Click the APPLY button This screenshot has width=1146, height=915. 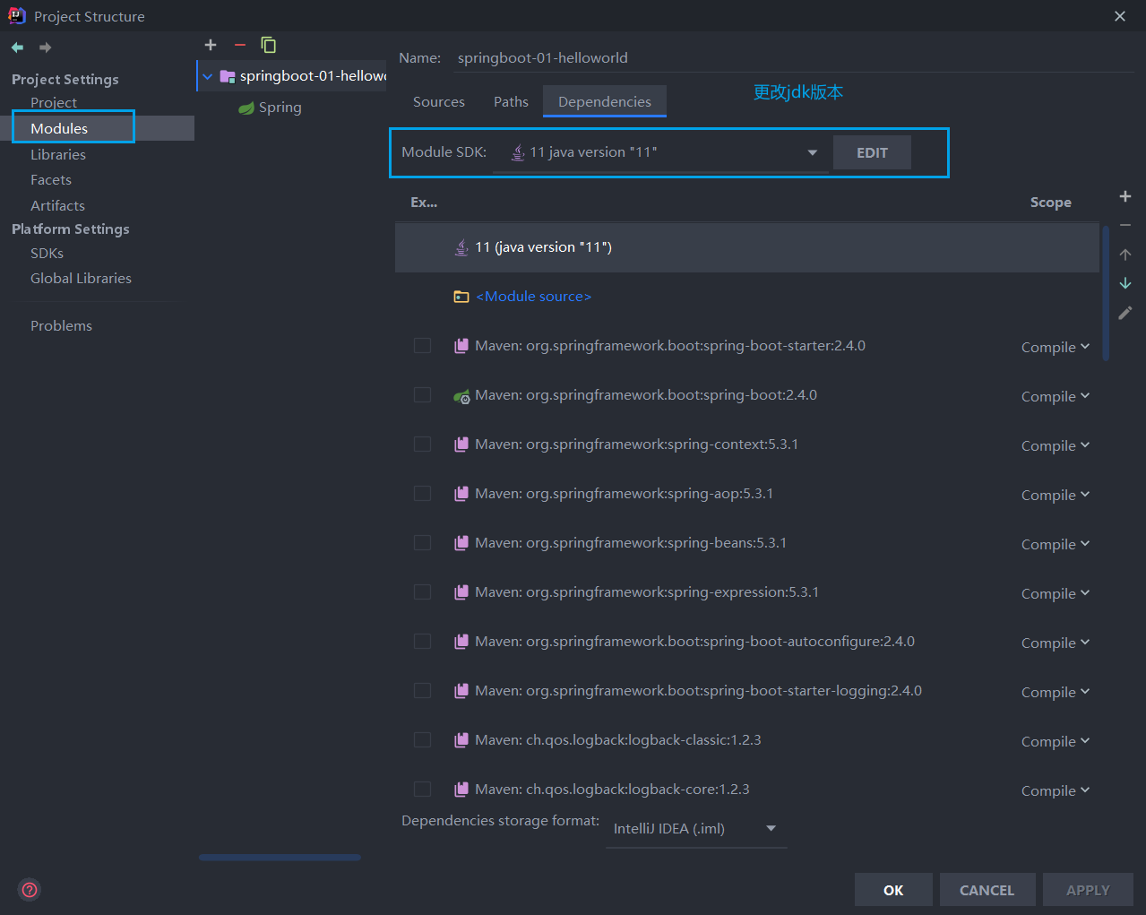tap(1088, 890)
